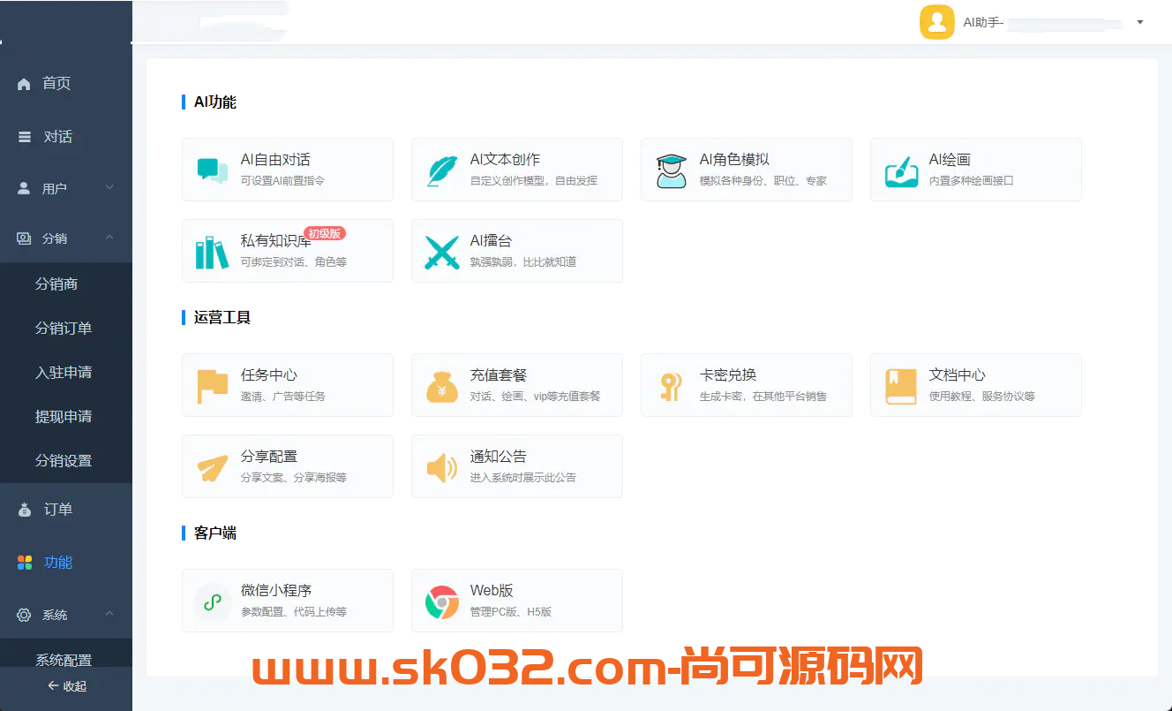Click the 初级版 badge on 私有知识库
1172x711 pixels.
(325, 233)
